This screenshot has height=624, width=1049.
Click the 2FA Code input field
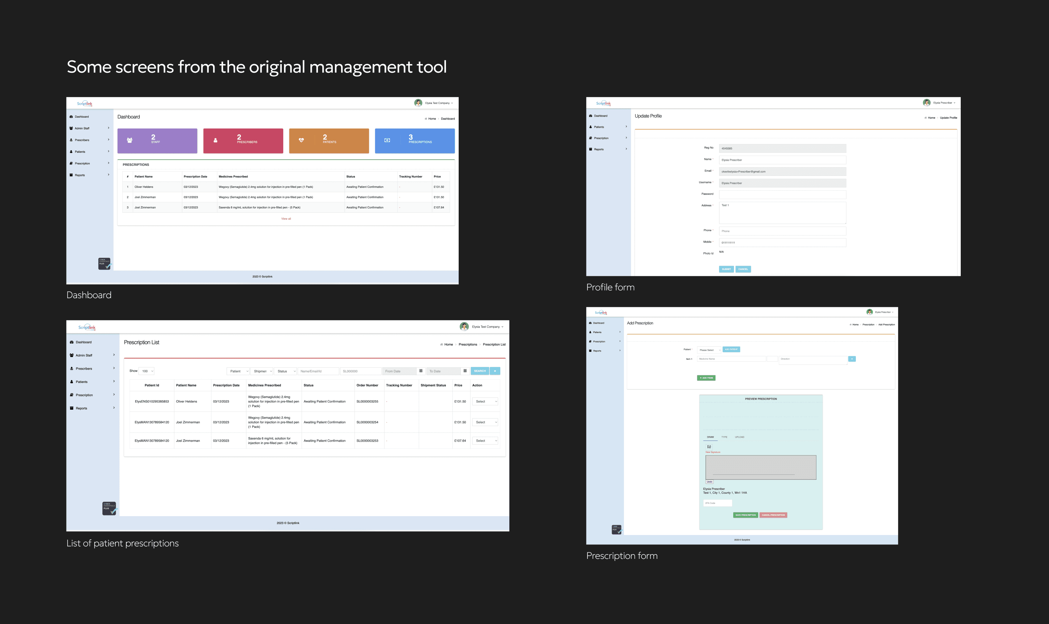[718, 503]
